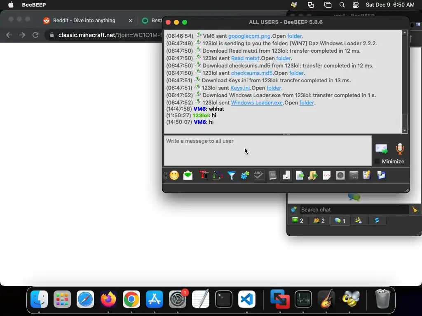Click BeeBEEP bee icon in Dock

(351, 299)
